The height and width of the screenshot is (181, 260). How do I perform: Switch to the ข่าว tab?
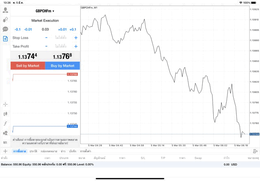63,151
